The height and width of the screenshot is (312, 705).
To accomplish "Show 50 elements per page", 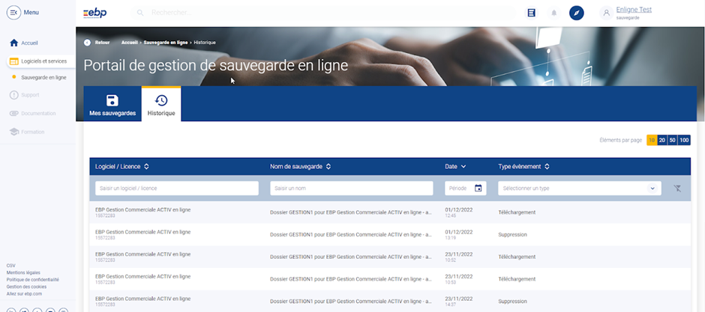I will coord(672,141).
